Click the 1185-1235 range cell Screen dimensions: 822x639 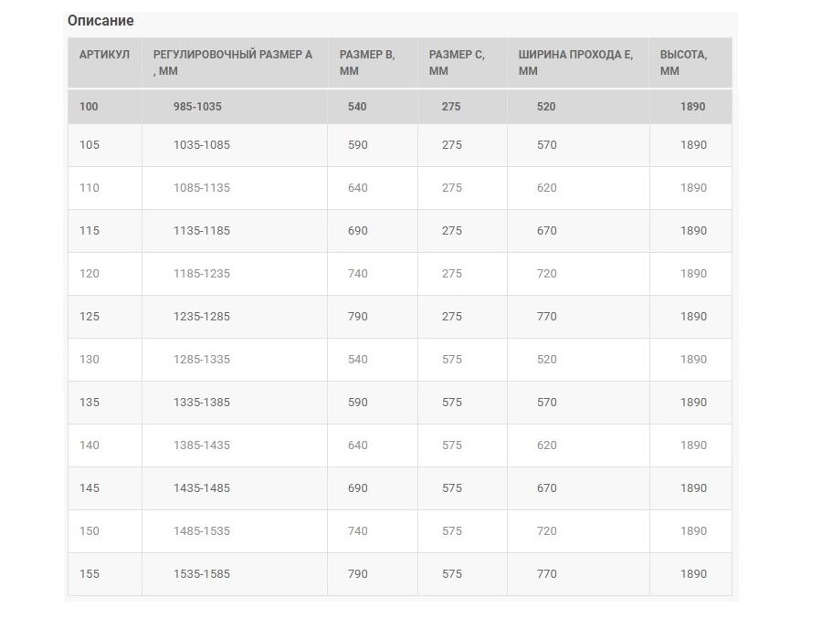click(235, 274)
